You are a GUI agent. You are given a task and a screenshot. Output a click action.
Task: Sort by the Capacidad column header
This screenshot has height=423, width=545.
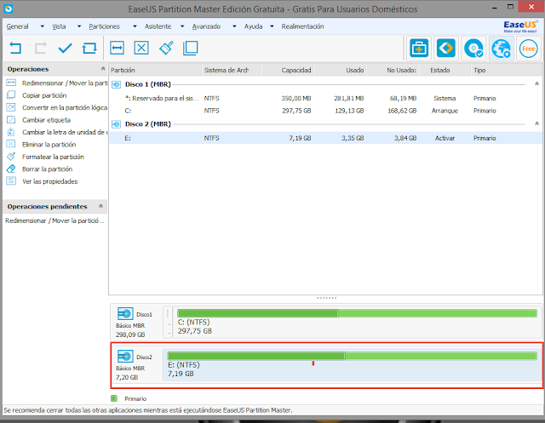[287, 70]
